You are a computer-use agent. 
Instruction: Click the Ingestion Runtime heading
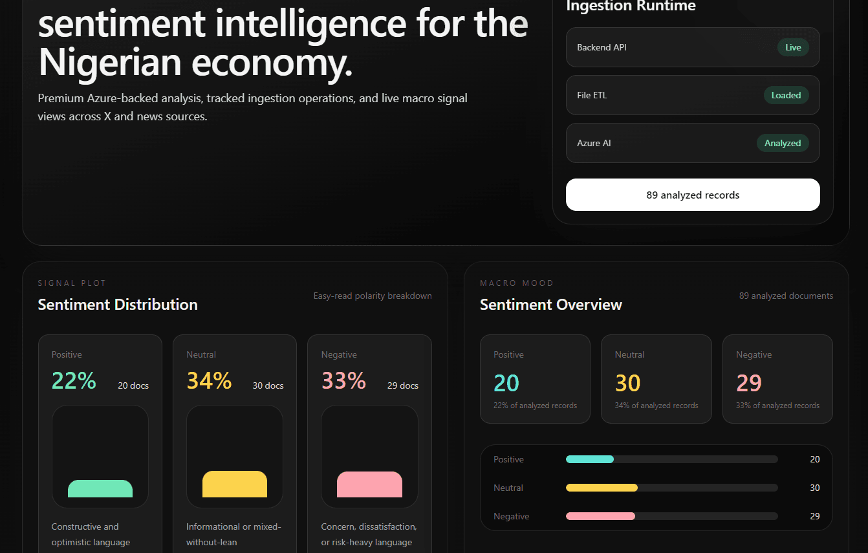[631, 6]
